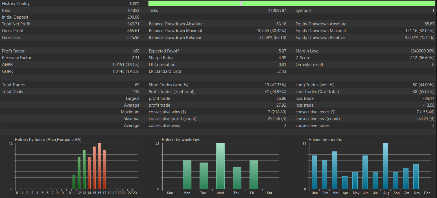Select the Margin Level value
Screen dimensions: 437x198
click(422, 51)
